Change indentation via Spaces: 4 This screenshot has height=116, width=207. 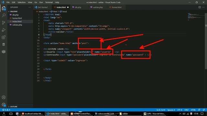tap(171, 110)
